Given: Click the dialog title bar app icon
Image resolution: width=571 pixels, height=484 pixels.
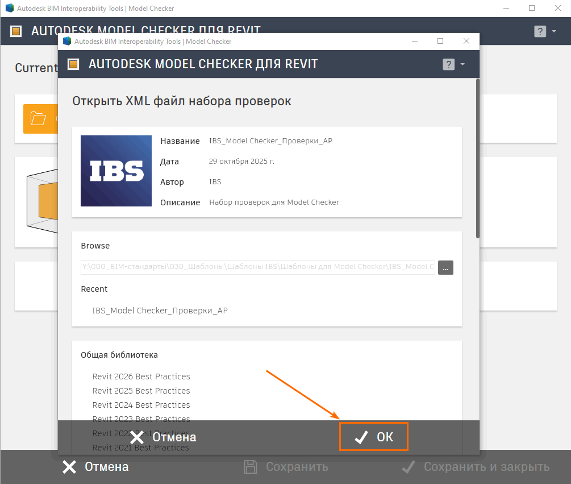Looking at the screenshot, I should 67,41.
